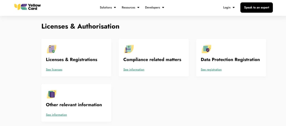
Task: Click the Other relevant information documents icon
Action: [x=52, y=94]
